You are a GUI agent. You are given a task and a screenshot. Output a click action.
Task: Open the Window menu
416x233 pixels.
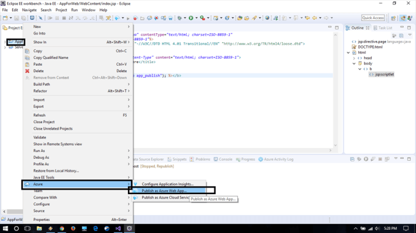88,10
